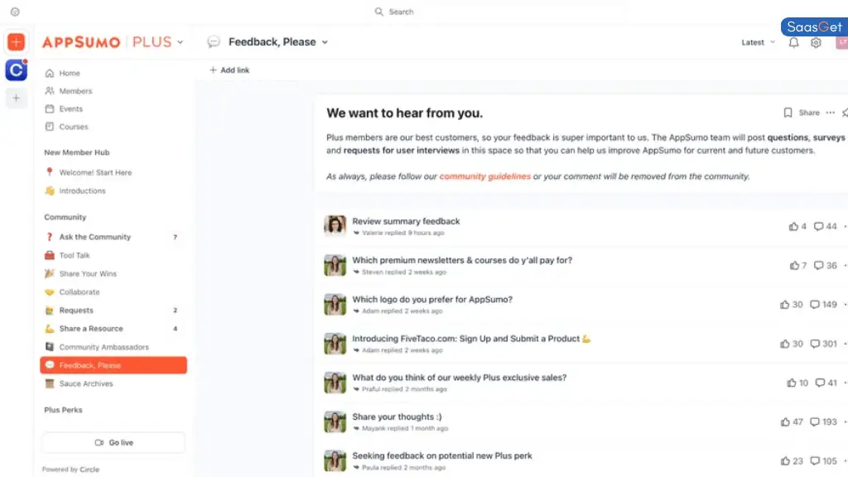This screenshot has height=477, width=848.
Task: Open the Latest sort dropdown
Action: (x=758, y=42)
